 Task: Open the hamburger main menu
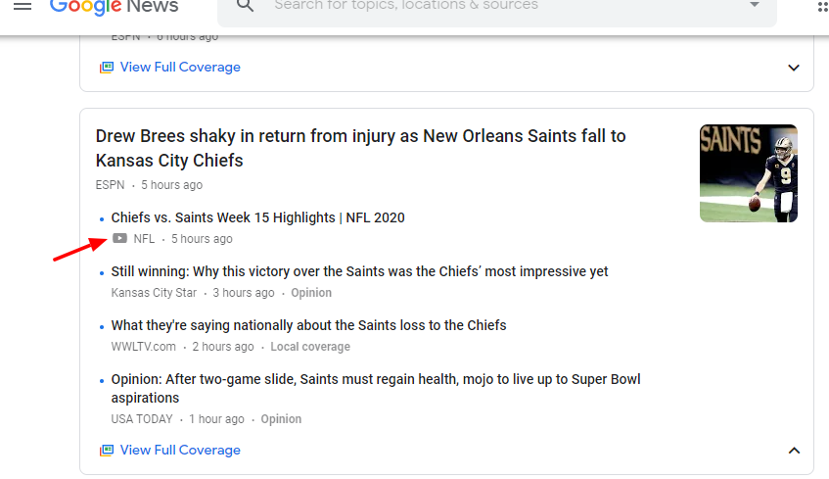[x=23, y=6]
